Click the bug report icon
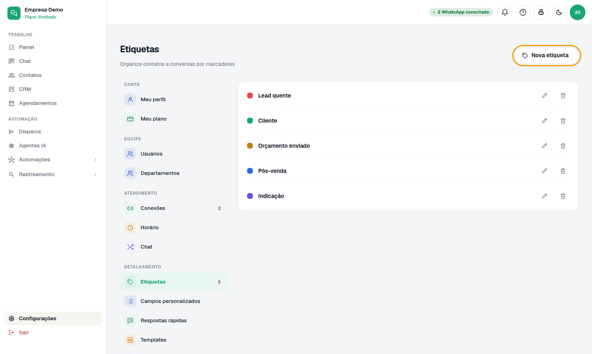This screenshot has height=354, width=592. coord(541,12)
